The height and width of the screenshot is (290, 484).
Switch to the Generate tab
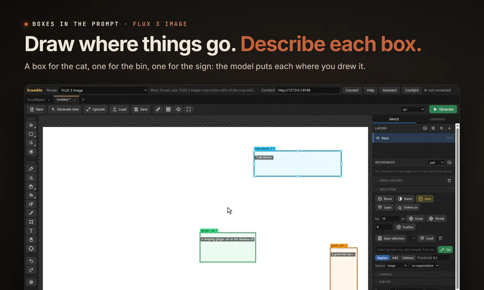(438, 119)
